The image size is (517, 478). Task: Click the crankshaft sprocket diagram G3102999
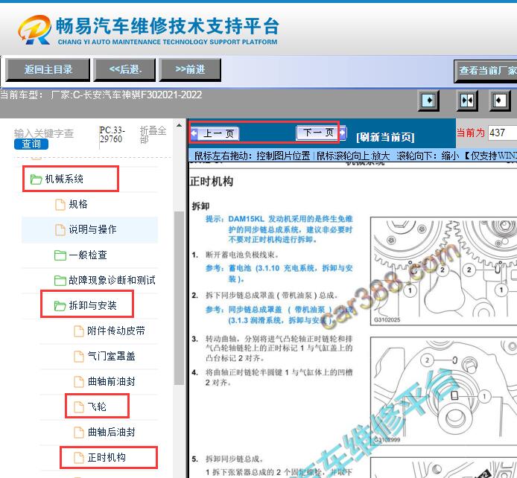click(x=443, y=392)
